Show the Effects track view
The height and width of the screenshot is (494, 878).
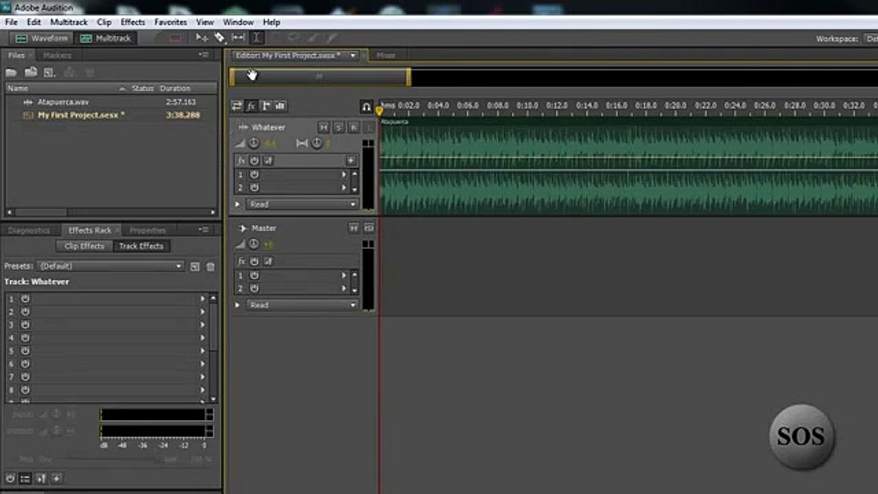coord(251,106)
